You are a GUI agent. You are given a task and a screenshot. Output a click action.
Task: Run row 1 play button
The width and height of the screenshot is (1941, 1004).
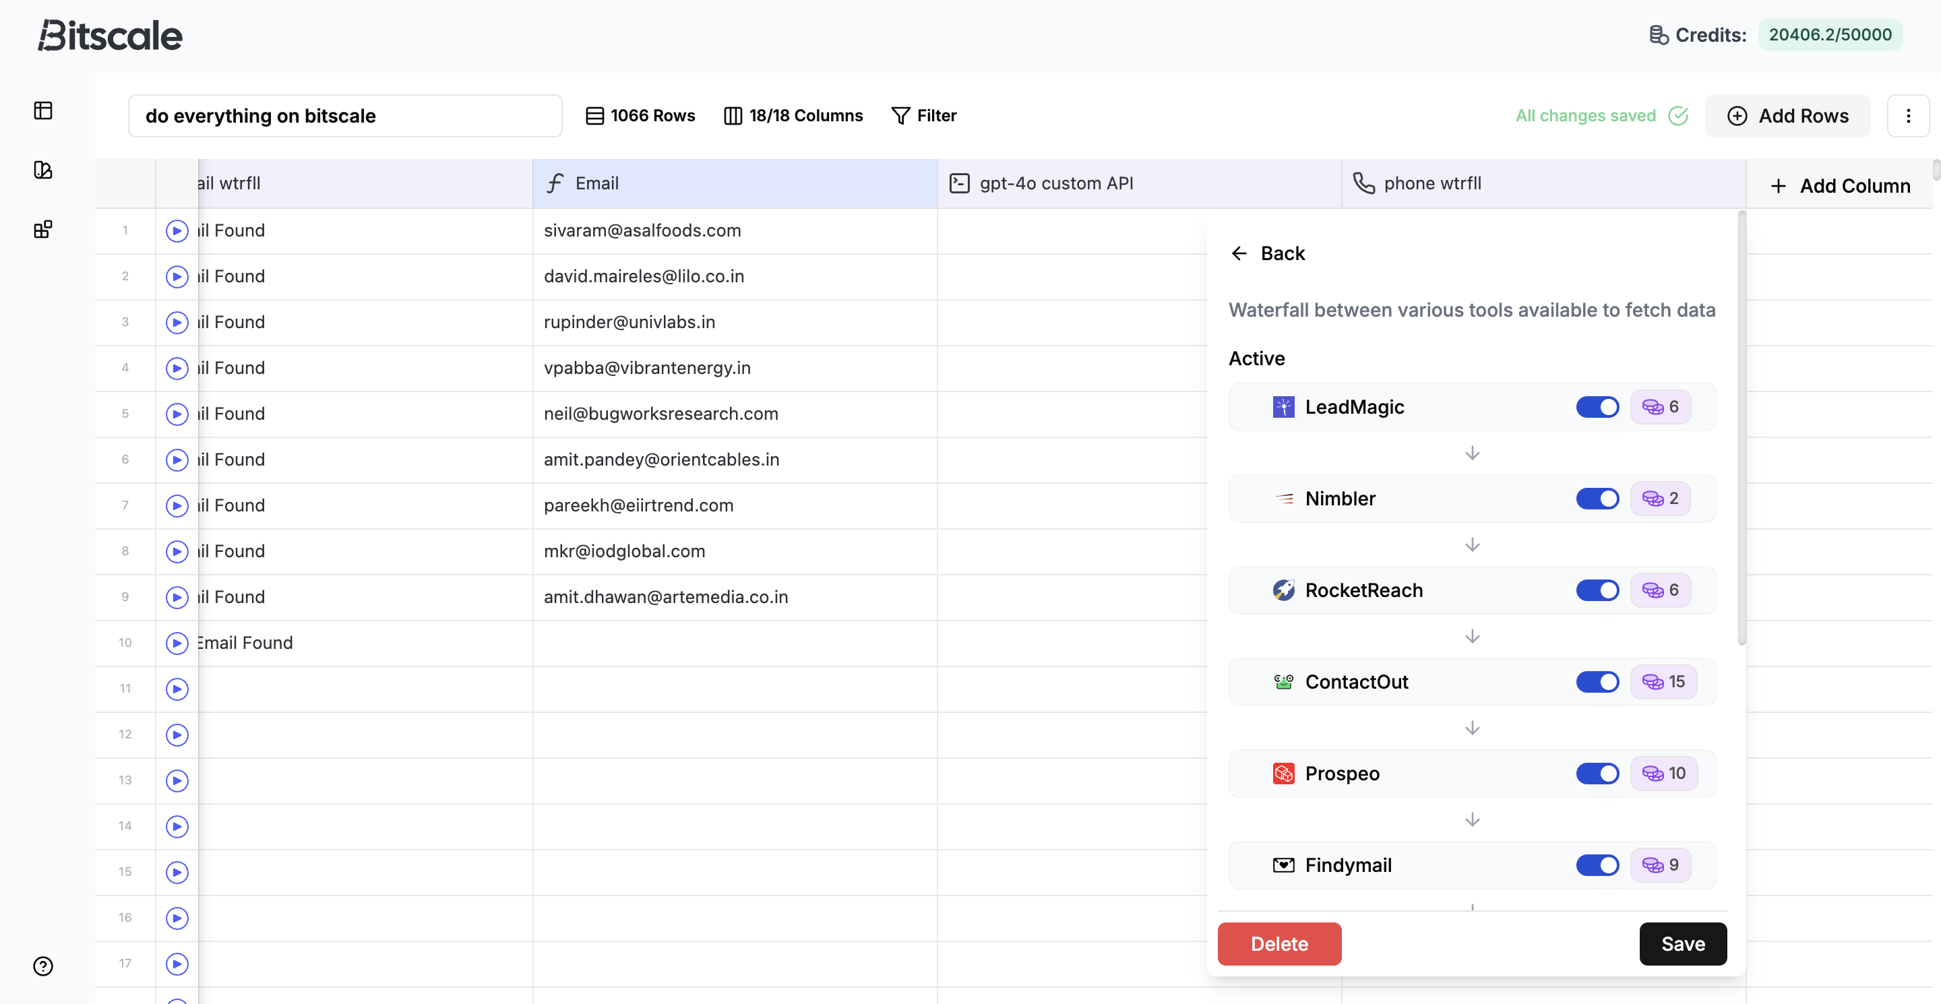pyautogui.click(x=177, y=230)
